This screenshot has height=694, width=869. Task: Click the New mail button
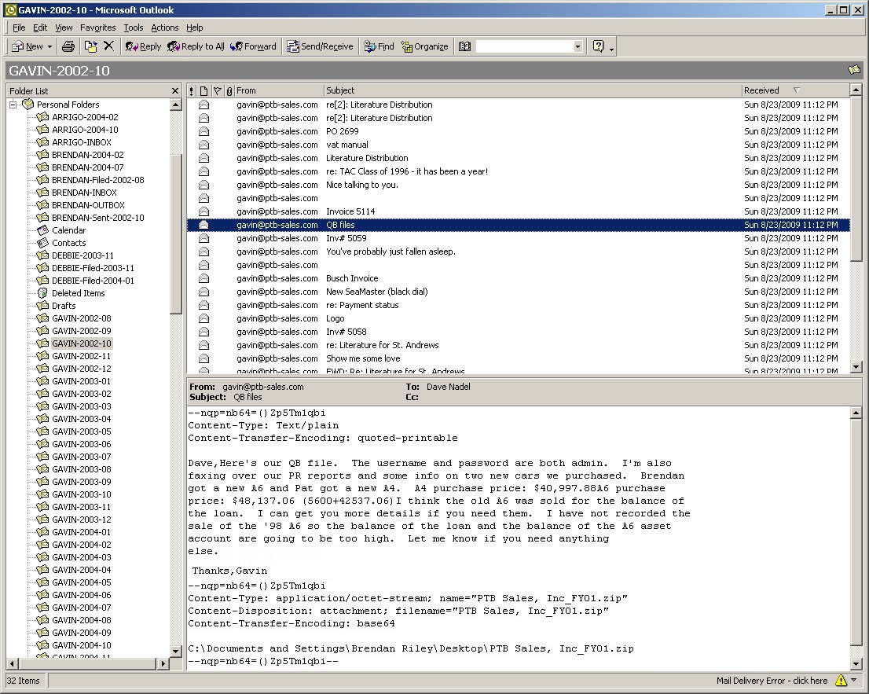click(27, 46)
